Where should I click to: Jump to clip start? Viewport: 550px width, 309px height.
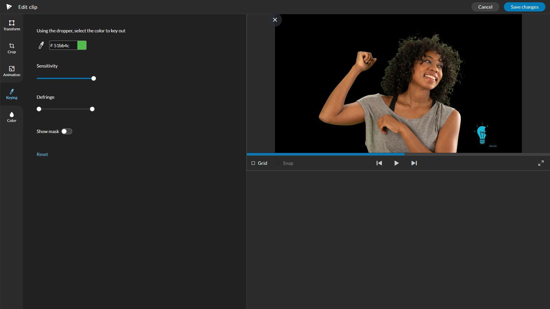(379, 163)
